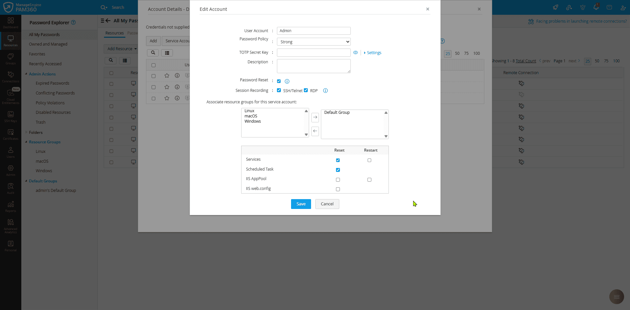Select Recently Accessed in Password Explorer
630x310 pixels.
pos(45,64)
